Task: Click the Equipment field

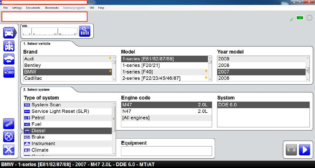Action: pyautogui.click(x=166, y=151)
